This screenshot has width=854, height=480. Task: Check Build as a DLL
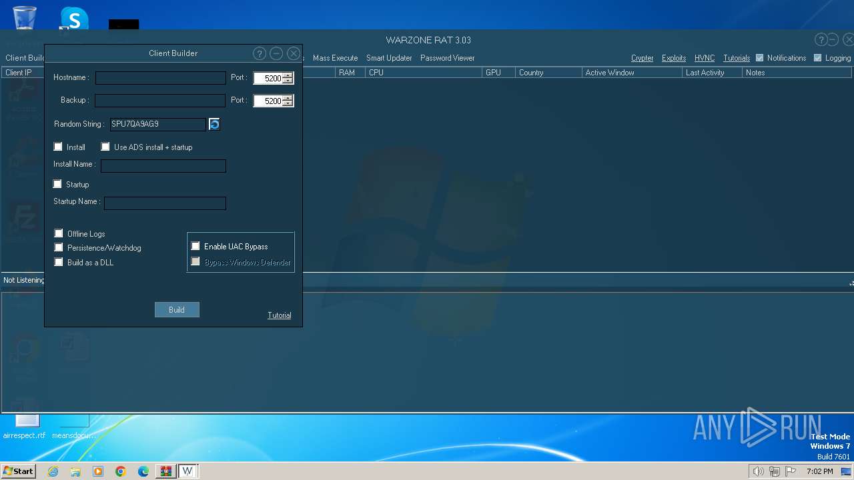tap(59, 262)
